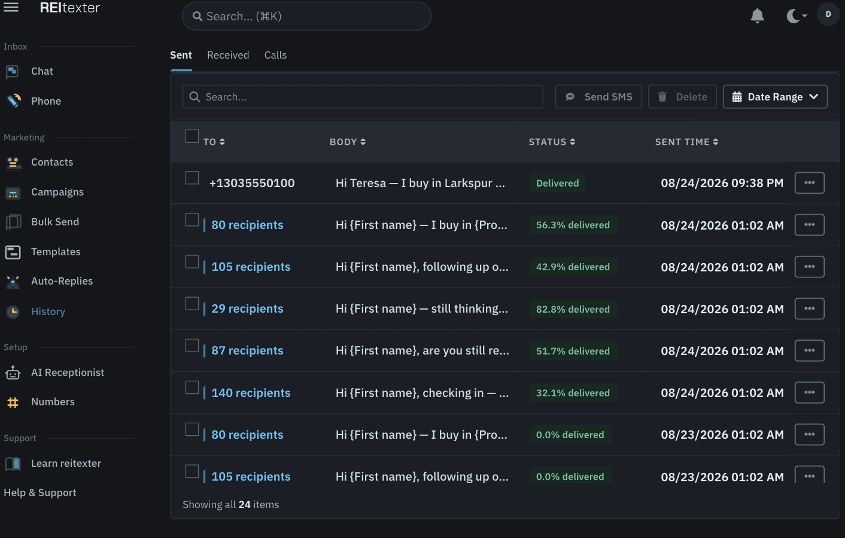Open the 140 recipients link
This screenshot has height=538, width=845.
tap(251, 393)
